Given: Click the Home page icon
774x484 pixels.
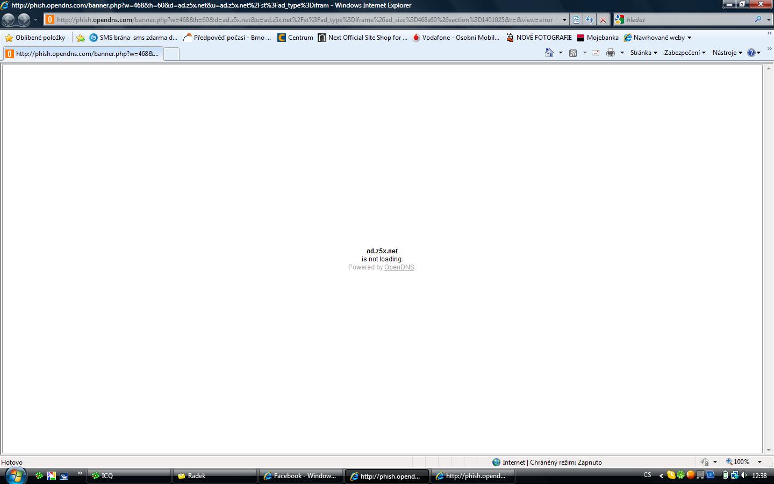Looking at the screenshot, I should pos(549,53).
